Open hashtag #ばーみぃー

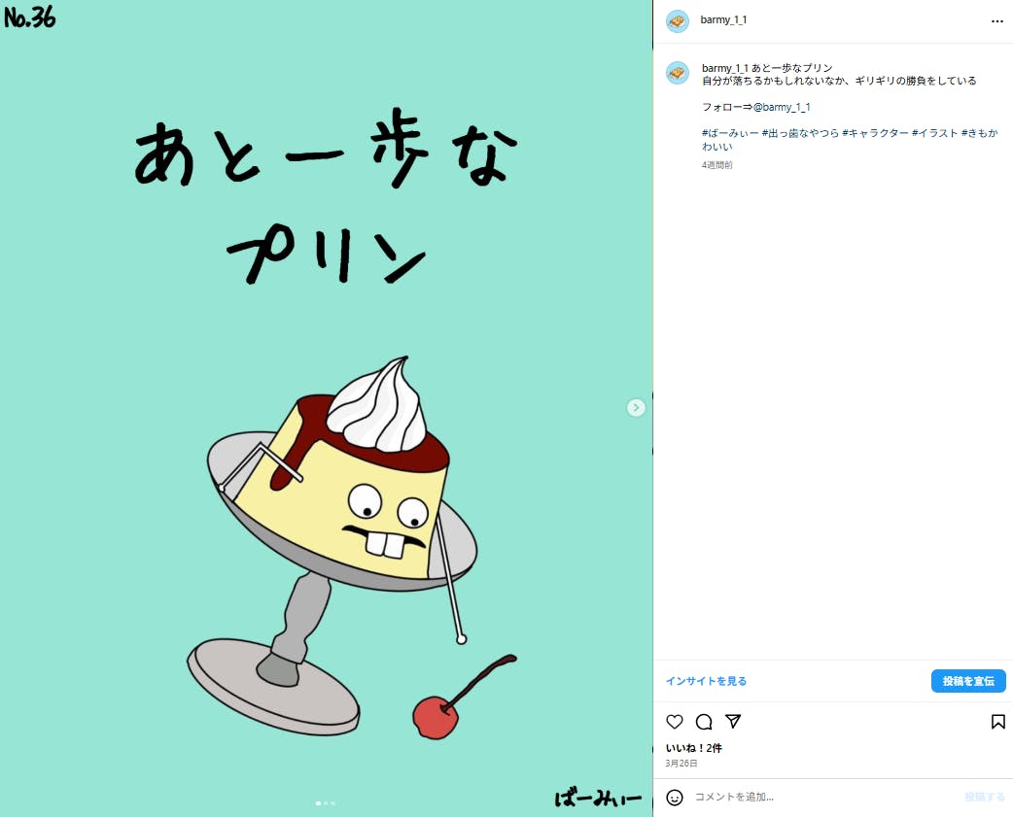coord(730,133)
